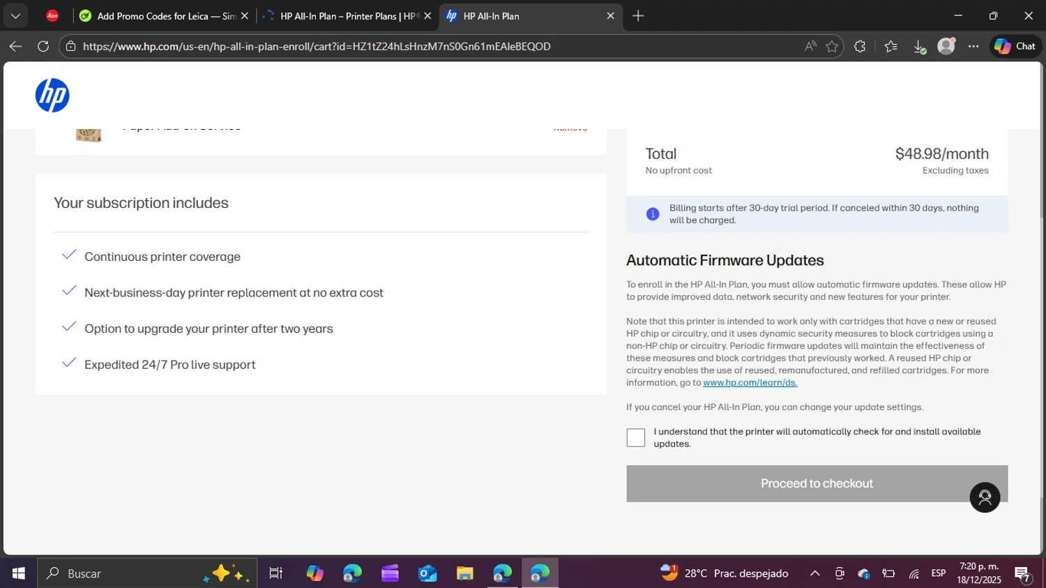Viewport: 1046px width, 588px height.
Task: Click the billing info icon
Action: (x=653, y=214)
